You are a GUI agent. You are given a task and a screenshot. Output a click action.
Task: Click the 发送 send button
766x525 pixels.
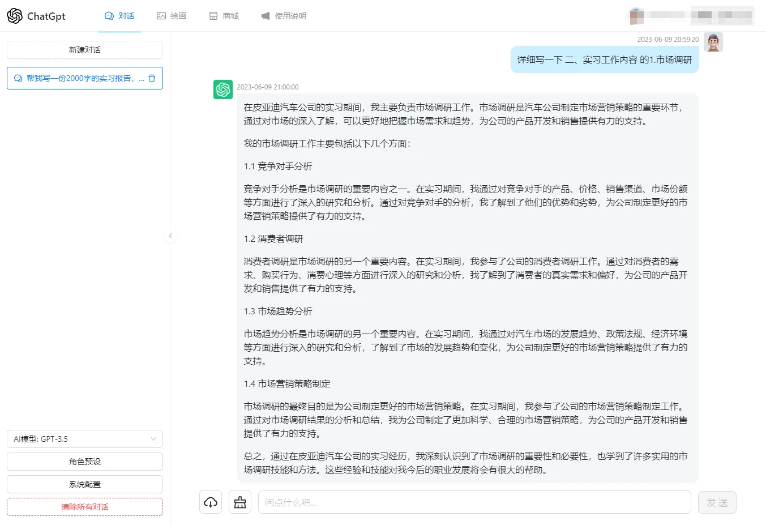click(x=717, y=502)
